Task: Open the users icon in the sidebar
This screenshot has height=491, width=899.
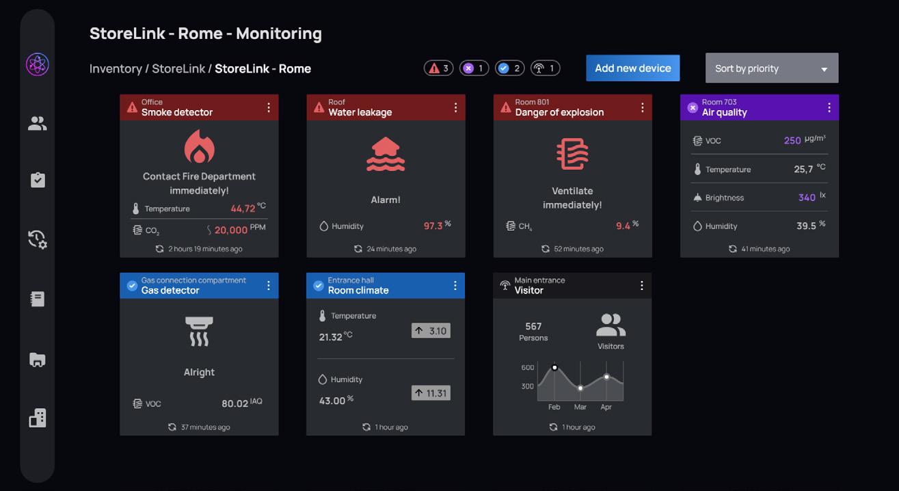Action: (38, 123)
